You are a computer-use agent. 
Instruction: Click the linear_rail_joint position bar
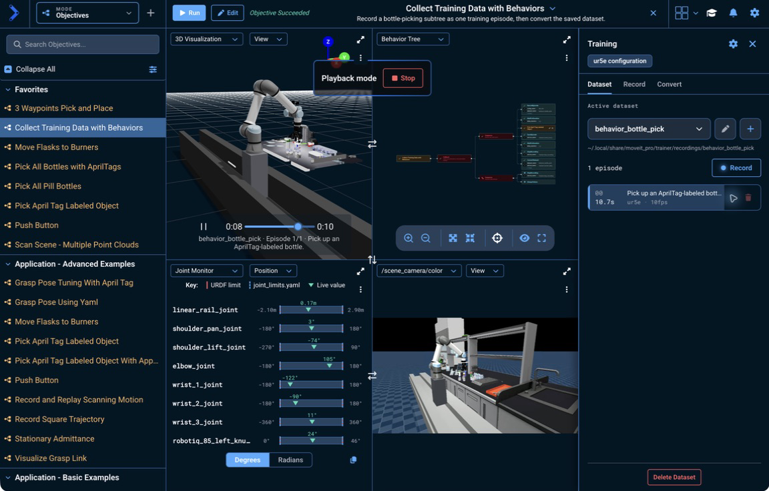(311, 310)
